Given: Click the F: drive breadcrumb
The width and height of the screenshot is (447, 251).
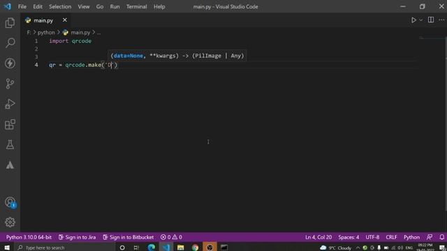Looking at the screenshot, I should click(29, 33).
